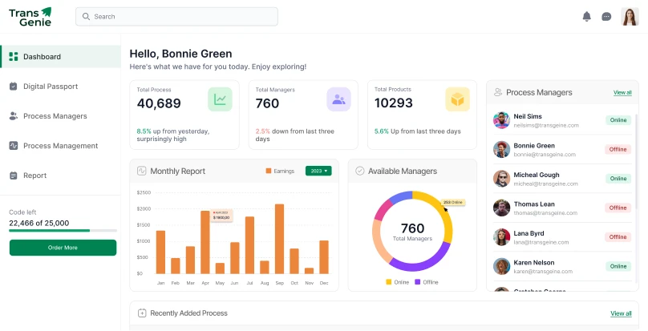Click the Report sidebar icon
The width and height of the screenshot is (648, 331).
pyautogui.click(x=13, y=176)
